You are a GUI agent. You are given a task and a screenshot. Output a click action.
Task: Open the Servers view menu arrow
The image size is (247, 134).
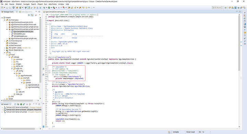[34, 104]
